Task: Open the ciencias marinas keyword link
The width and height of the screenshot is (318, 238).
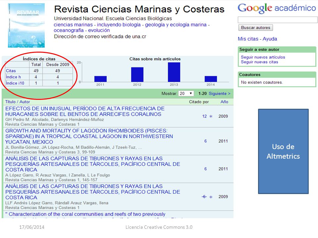Action: pyautogui.click(x=73, y=25)
